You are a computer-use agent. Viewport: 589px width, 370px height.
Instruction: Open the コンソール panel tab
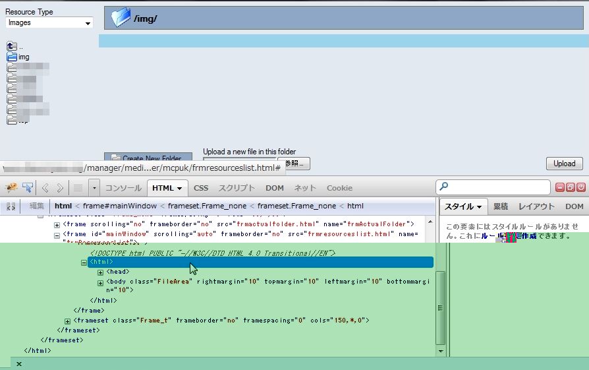click(x=123, y=188)
